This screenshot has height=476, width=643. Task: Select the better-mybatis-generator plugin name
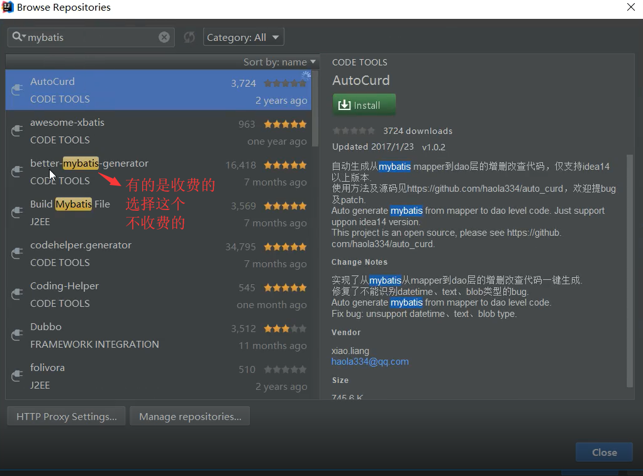point(89,163)
